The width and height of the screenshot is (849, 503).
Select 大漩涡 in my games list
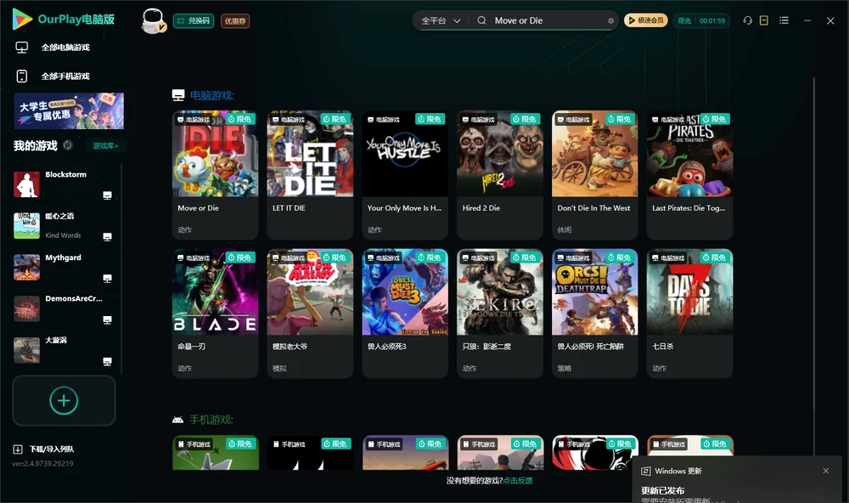coord(64,350)
